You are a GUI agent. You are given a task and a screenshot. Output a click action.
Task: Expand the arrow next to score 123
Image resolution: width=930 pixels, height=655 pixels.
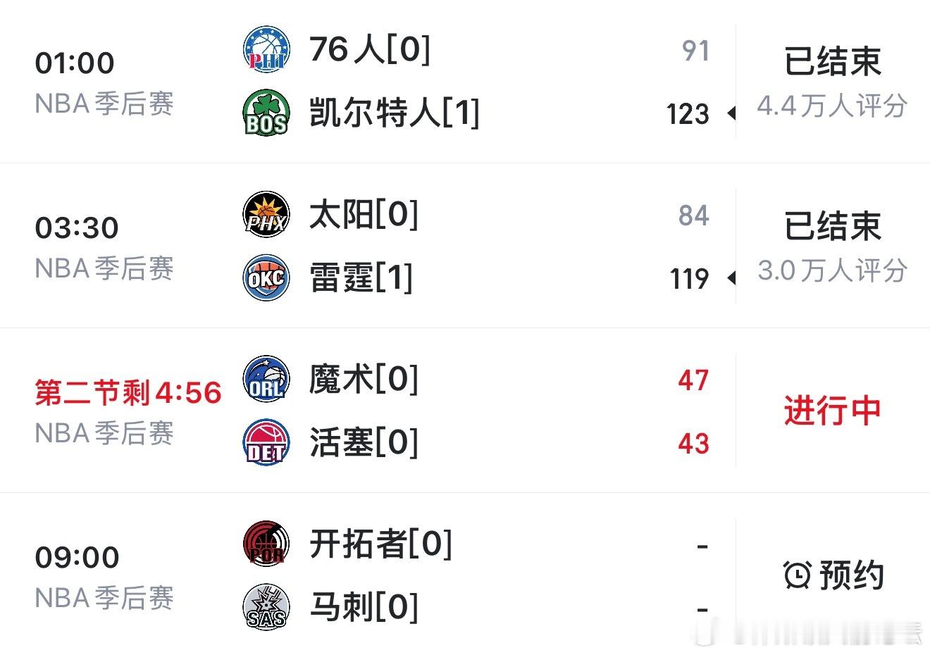point(731,114)
